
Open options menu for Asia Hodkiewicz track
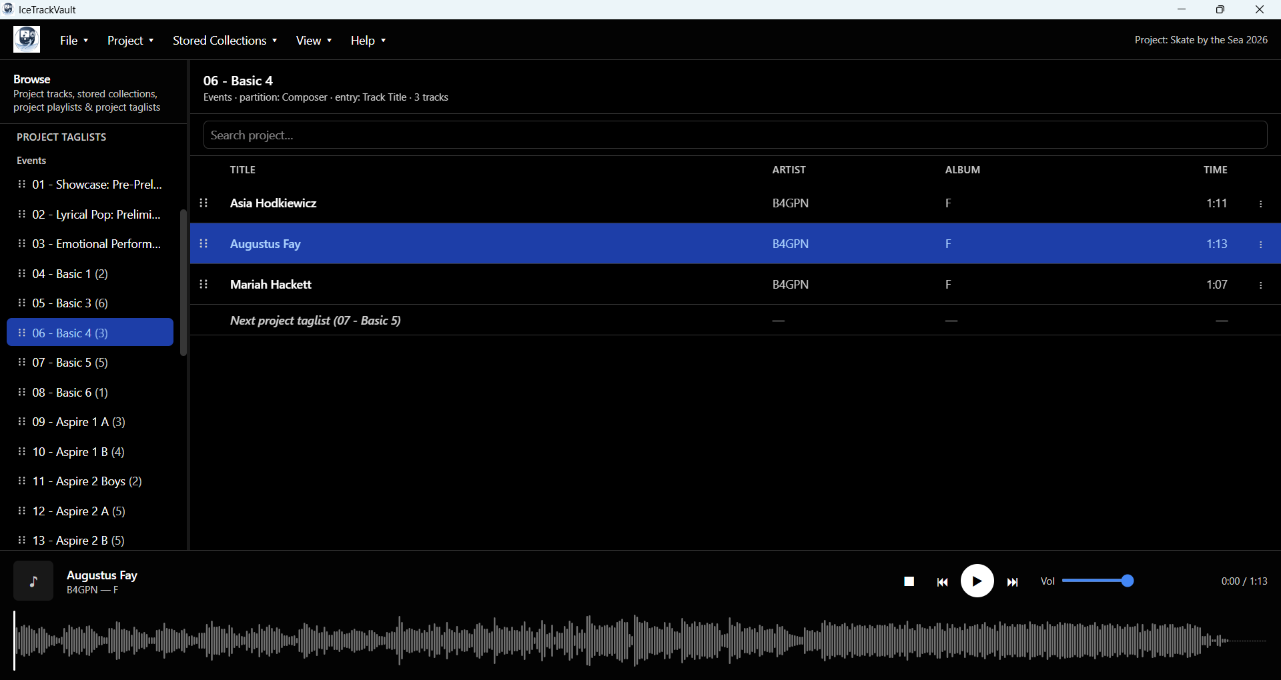(1260, 203)
